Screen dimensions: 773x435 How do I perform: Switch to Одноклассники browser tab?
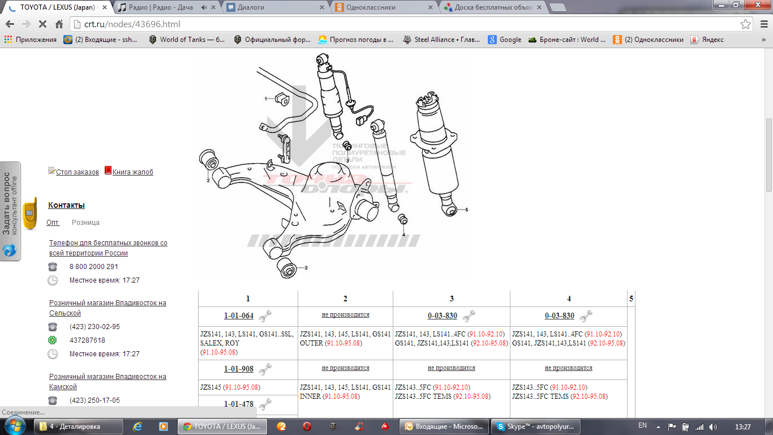[383, 7]
